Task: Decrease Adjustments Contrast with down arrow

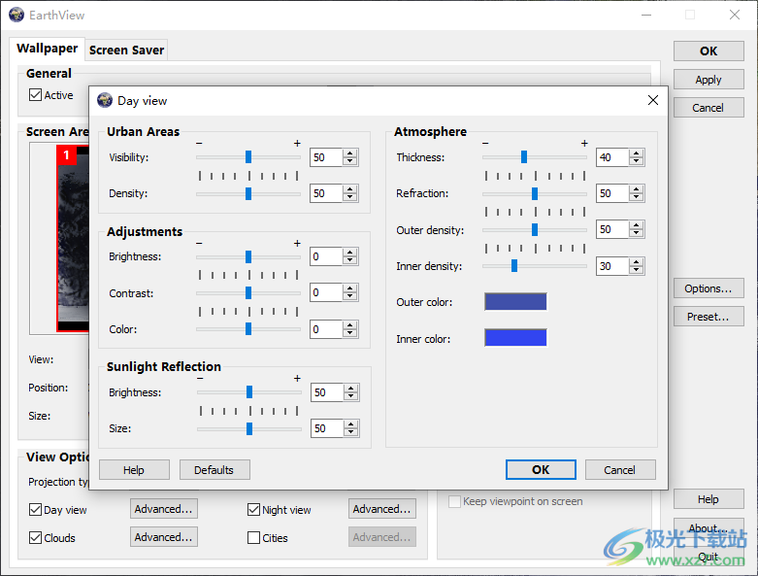Action: click(350, 296)
